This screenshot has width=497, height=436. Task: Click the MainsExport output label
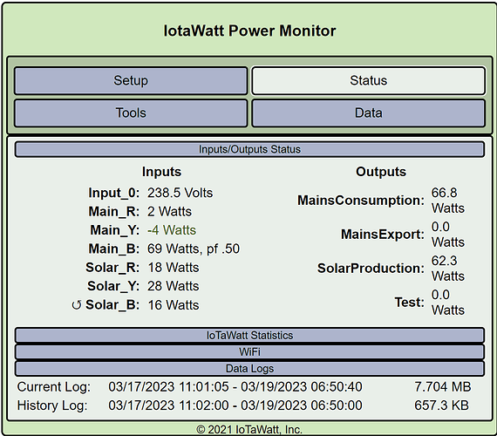[383, 235]
